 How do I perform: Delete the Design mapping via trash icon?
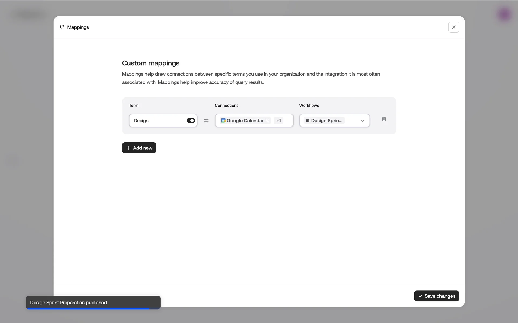coord(384,119)
